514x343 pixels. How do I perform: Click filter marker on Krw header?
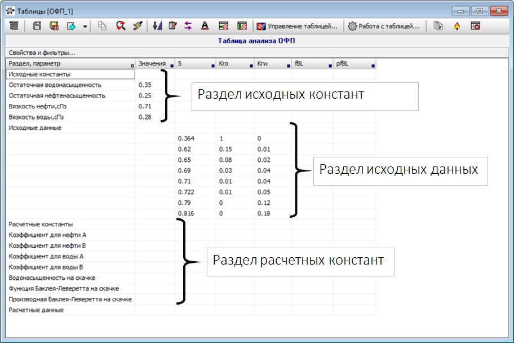(x=289, y=66)
